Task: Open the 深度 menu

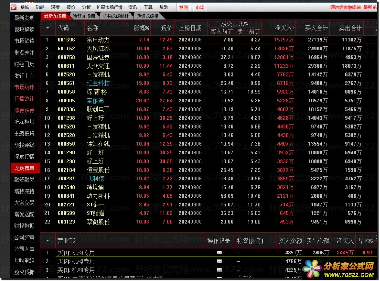Action: pyautogui.click(x=55, y=7)
